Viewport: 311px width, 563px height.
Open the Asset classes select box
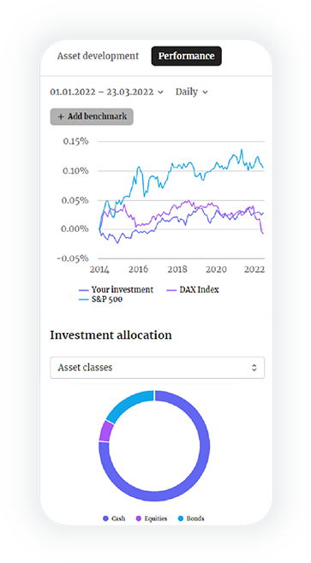coord(157,367)
